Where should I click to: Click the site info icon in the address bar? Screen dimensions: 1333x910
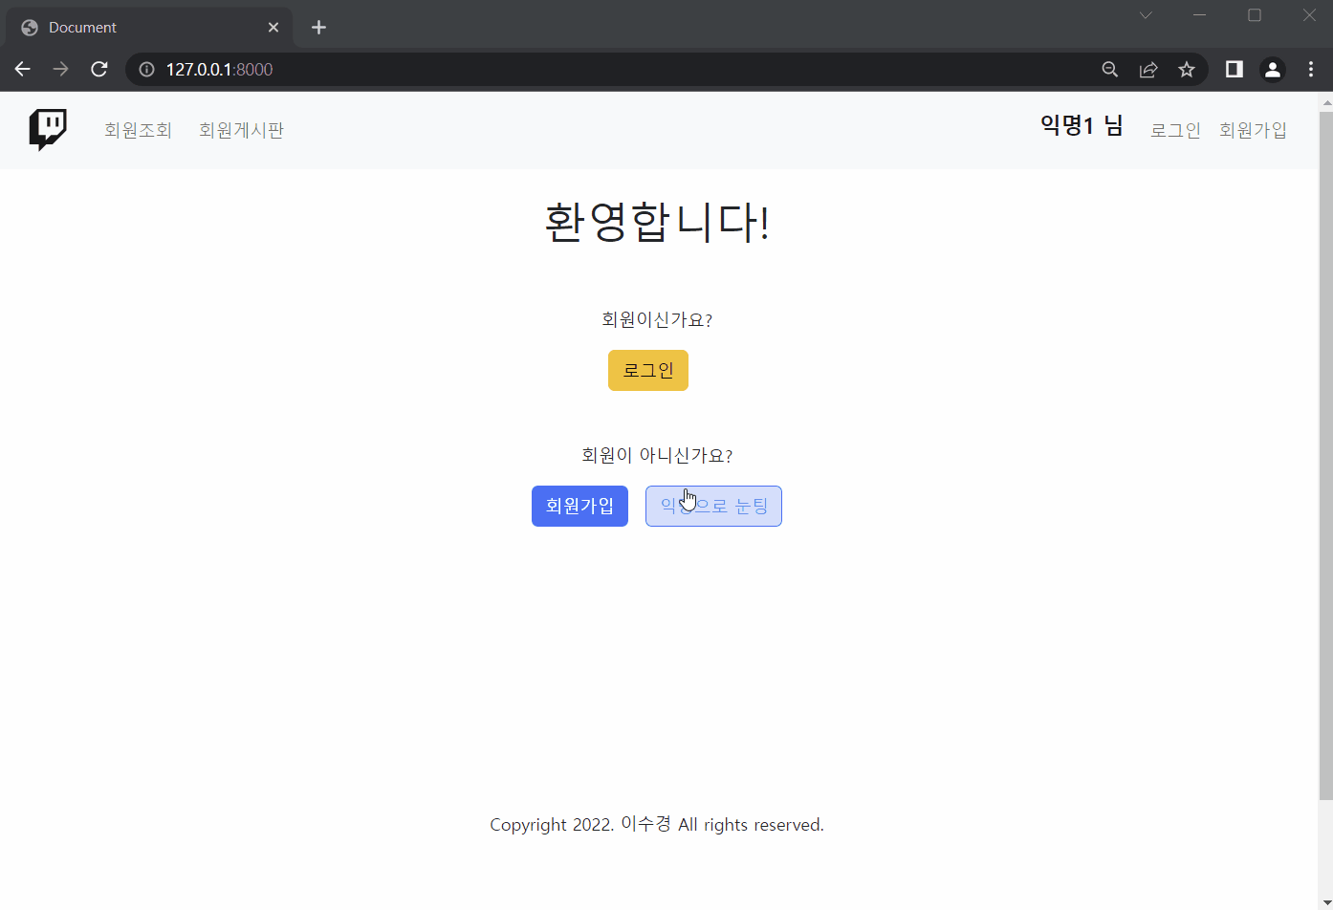coord(145,69)
